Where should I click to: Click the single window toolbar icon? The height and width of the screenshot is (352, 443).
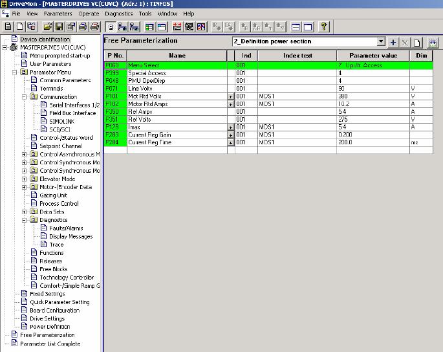[308, 27]
